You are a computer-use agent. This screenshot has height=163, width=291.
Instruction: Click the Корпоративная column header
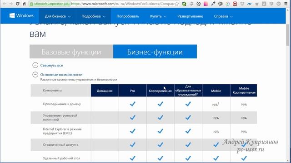pyautogui.click(x=161, y=91)
